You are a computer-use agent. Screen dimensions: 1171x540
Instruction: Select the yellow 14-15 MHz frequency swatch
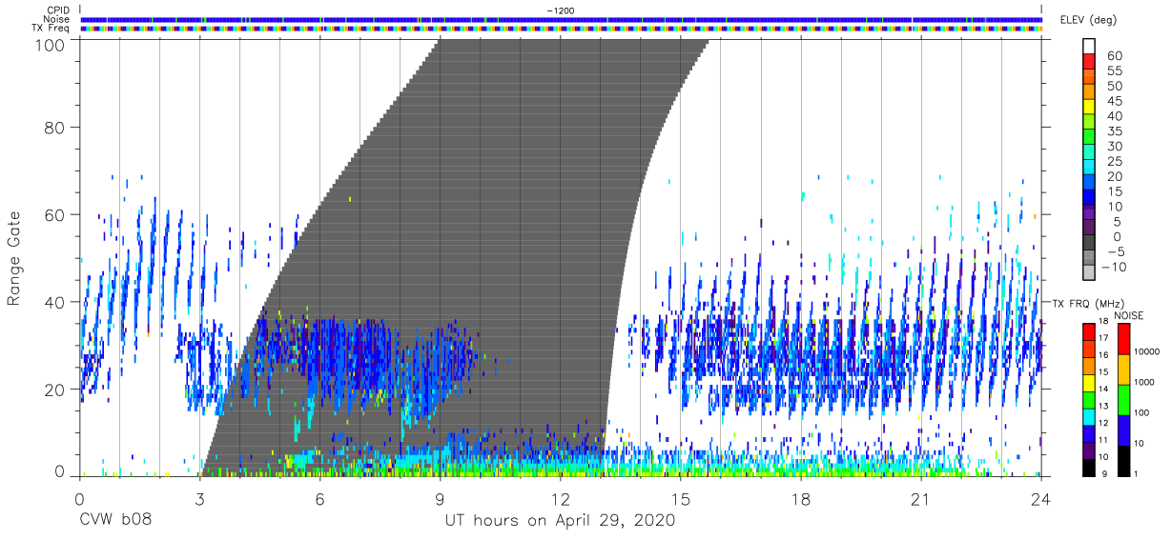(1090, 381)
